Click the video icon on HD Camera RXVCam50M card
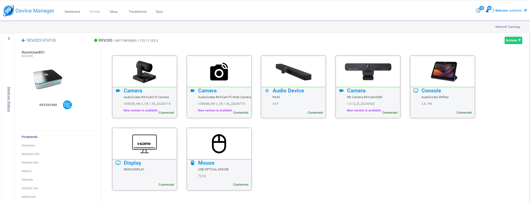Image resolution: width=530 pixels, height=203 pixels. (341, 91)
